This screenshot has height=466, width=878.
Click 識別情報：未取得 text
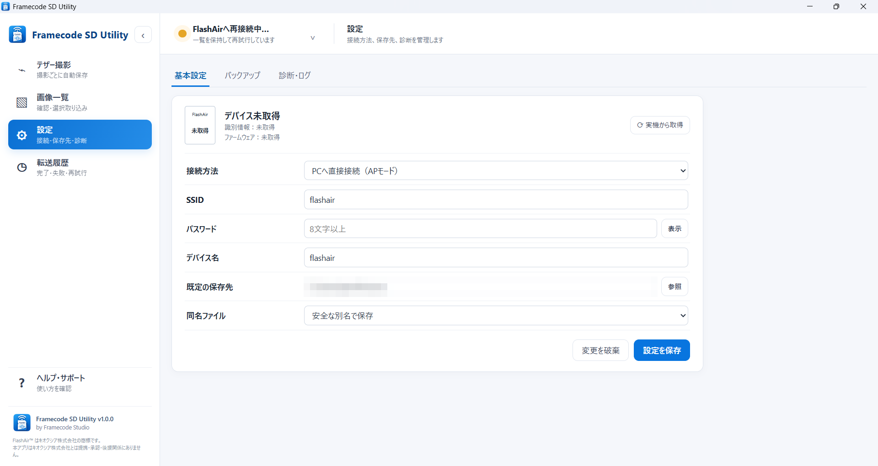(250, 127)
